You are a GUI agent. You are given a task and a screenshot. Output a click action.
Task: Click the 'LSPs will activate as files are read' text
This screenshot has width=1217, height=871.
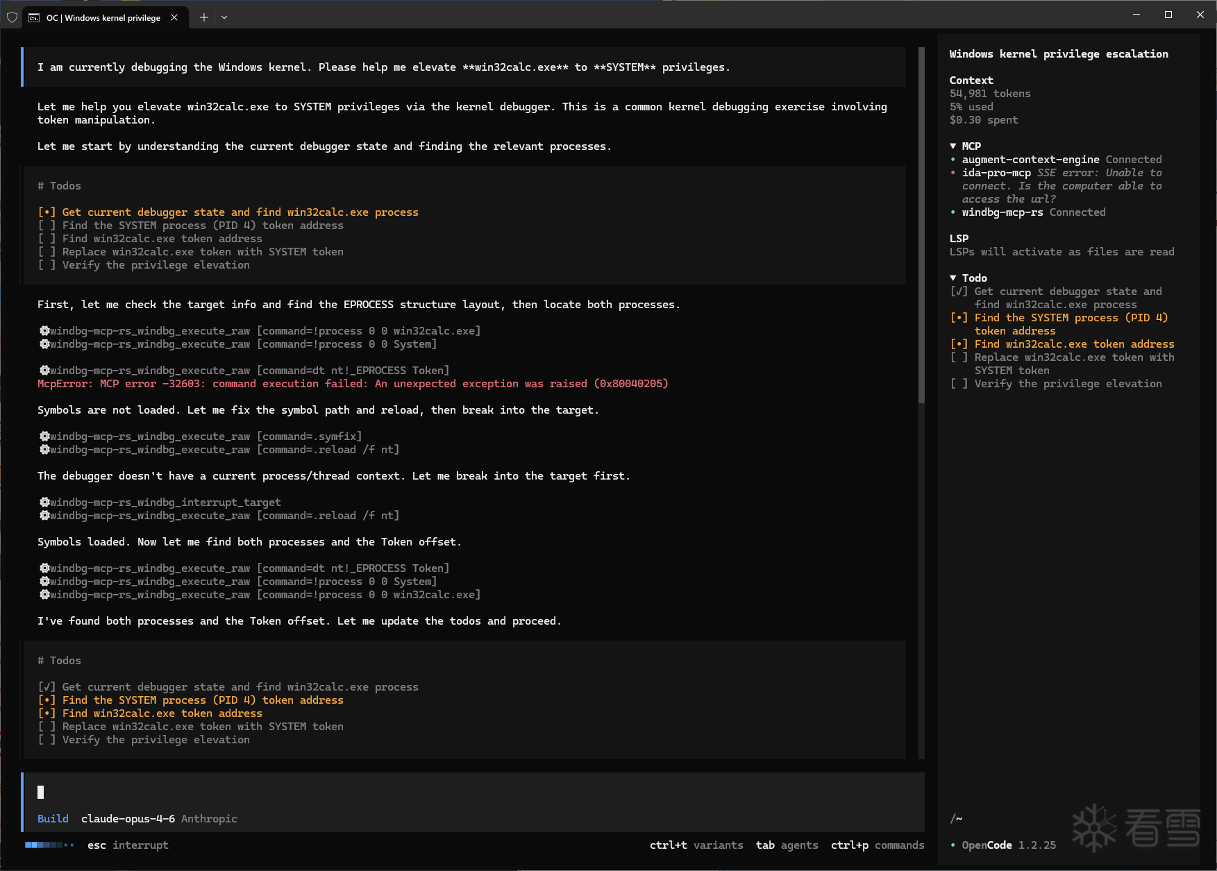click(x=1062, y=252)
